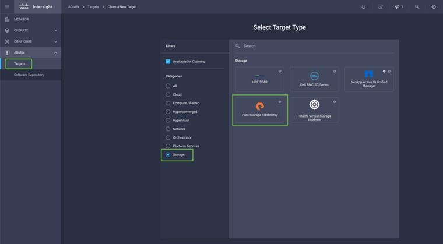
Task: Favorite the Dell EMC SC Series star
Action: click(335, 72)
